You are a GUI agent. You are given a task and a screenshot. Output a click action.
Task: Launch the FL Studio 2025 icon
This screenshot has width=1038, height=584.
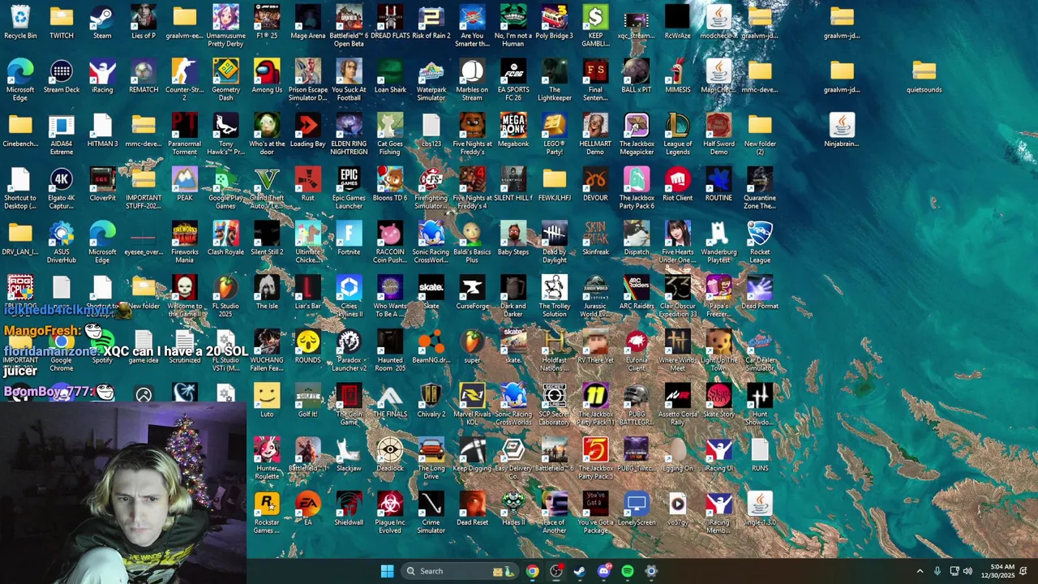coord(226,296)
